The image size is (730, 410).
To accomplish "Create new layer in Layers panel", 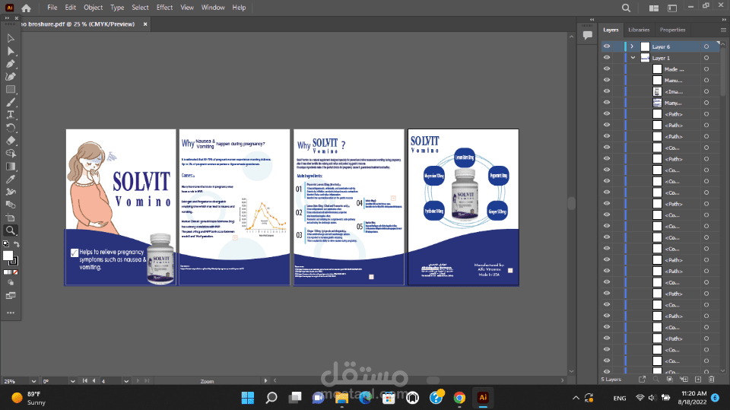I will [x=698, y=380].
